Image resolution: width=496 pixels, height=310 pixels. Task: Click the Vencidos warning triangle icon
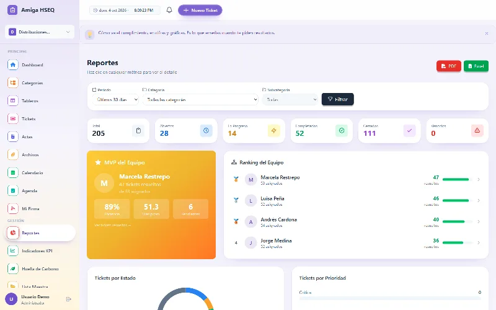[477, 131]
